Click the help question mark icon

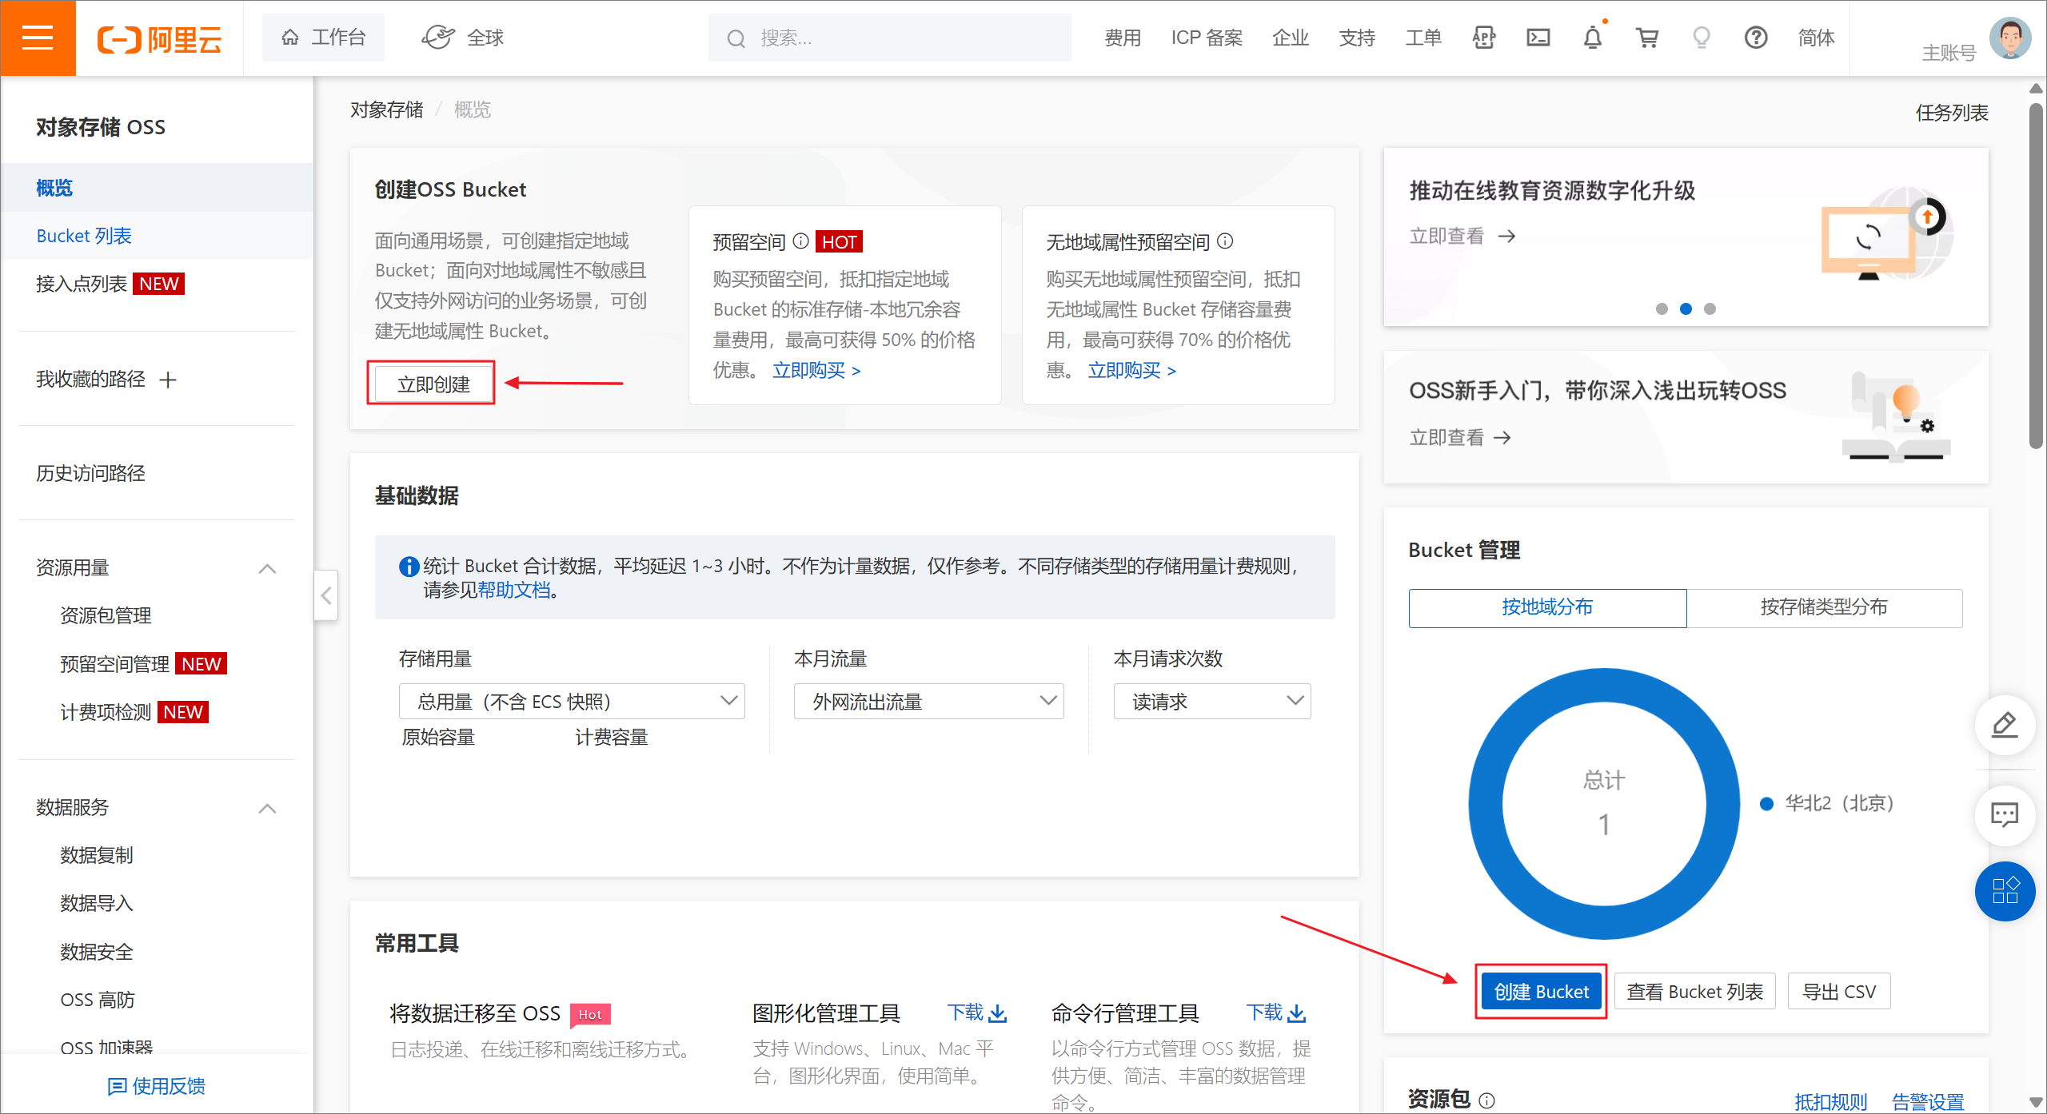pos(1755,38)
